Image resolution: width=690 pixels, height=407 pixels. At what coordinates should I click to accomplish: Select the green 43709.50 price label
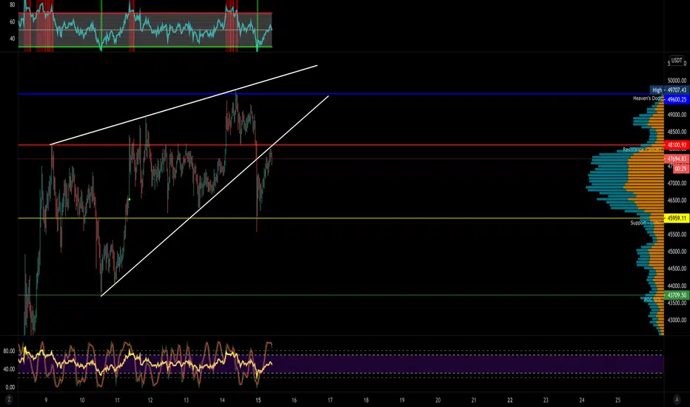677,295
